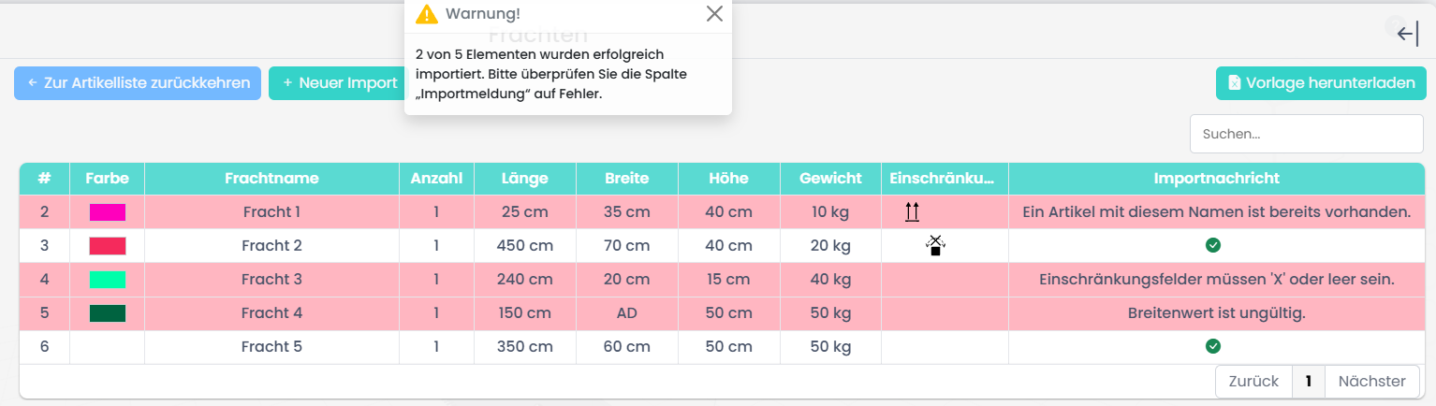This screenshot has width=1436, height=406.
Task: Click the green success checkmark for Fracht 2
Action: (x=1213, y=245)
